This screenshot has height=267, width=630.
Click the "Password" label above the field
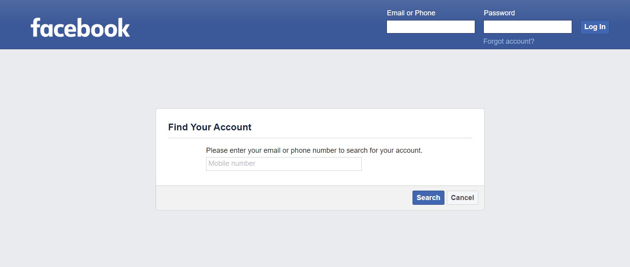pyautogui.click(x=499, y=13)
